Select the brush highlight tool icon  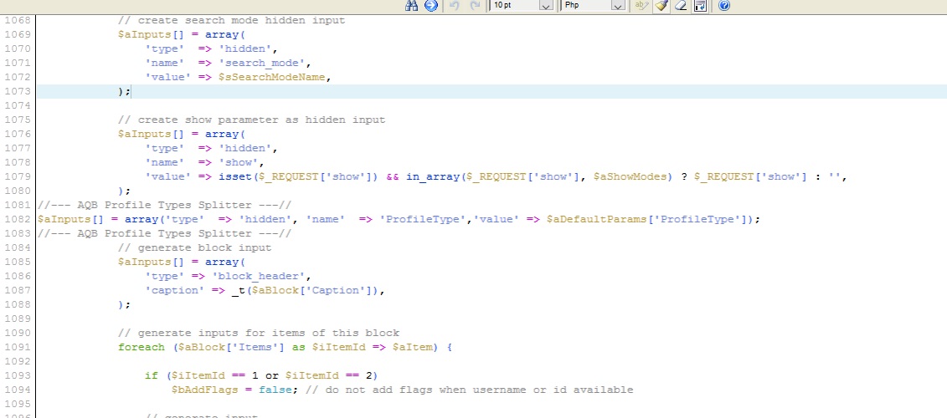coord(661,6)
